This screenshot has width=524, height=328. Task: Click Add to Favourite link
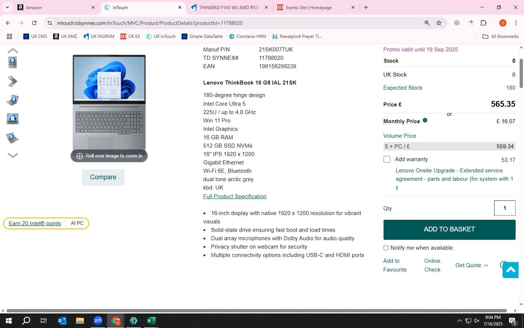(x=395, y=265)
